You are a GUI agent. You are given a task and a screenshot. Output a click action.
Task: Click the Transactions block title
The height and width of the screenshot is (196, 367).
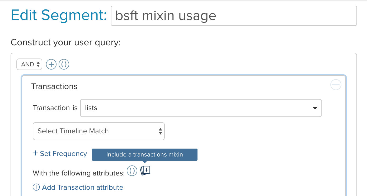54,86
